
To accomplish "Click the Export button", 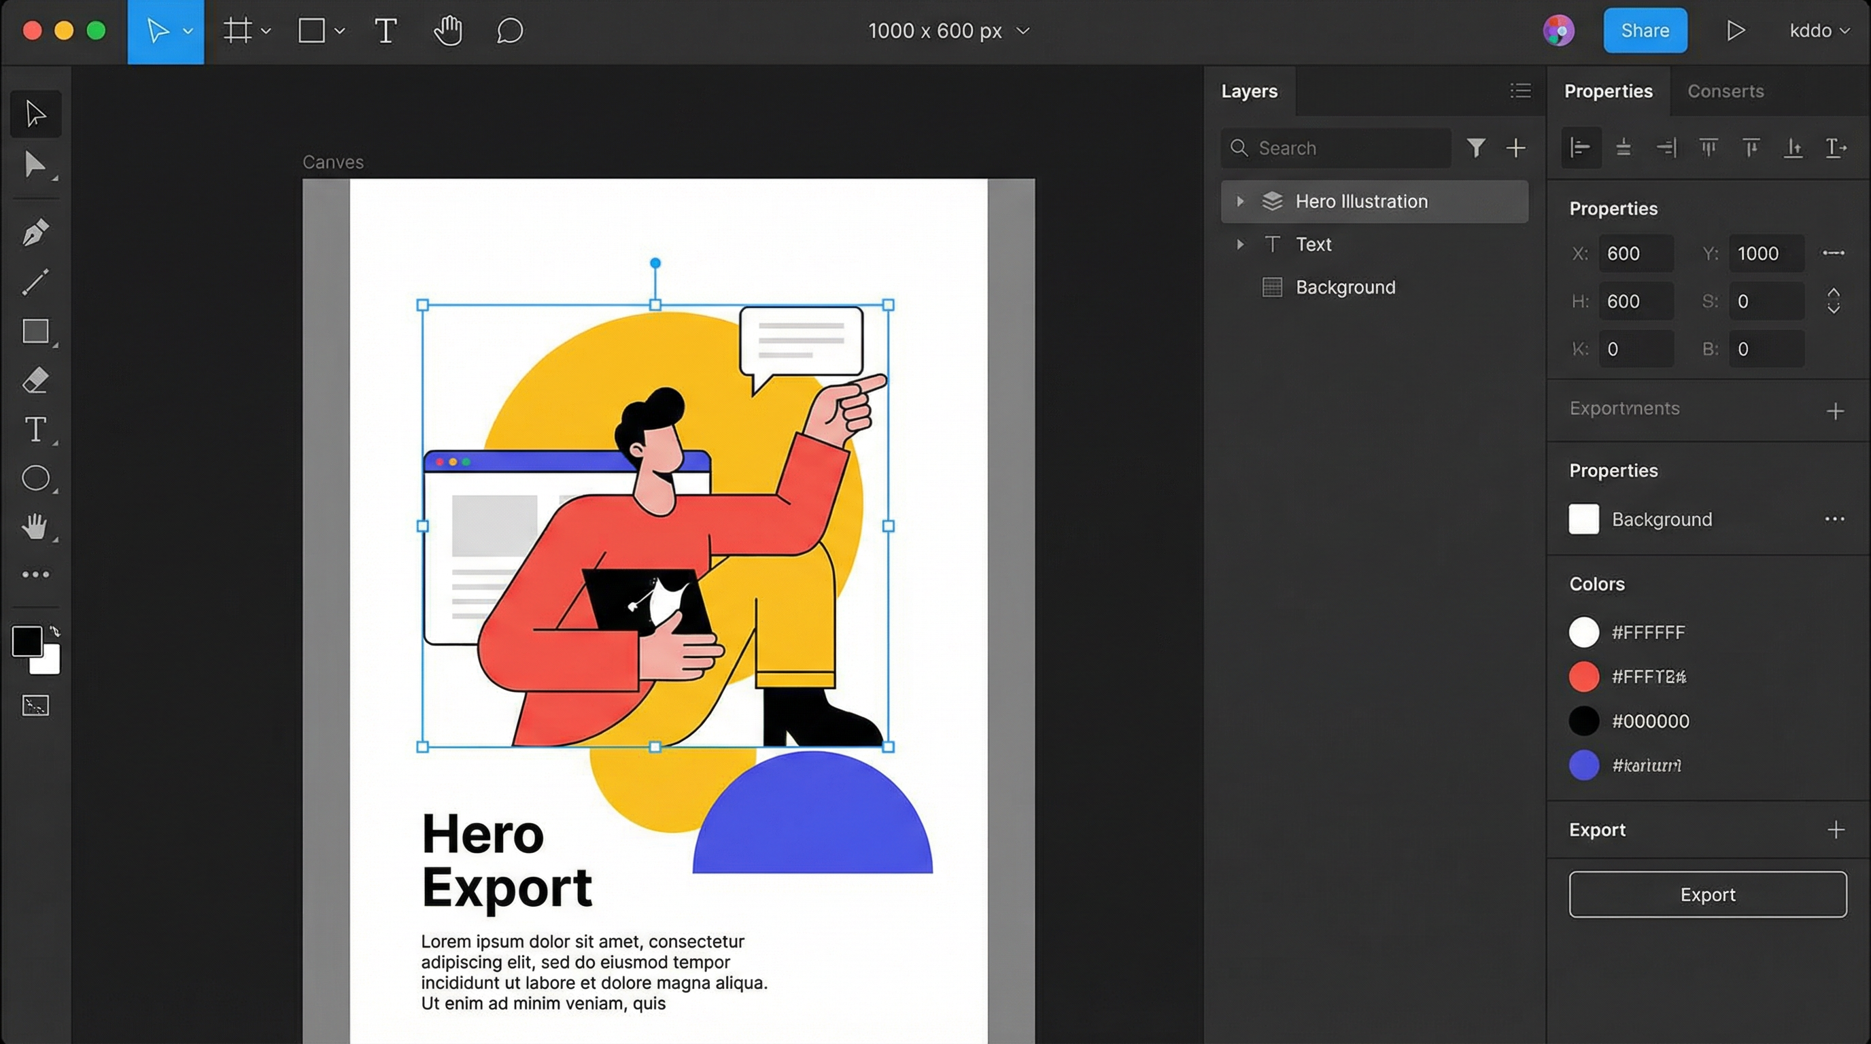I will coord(1707,894).
